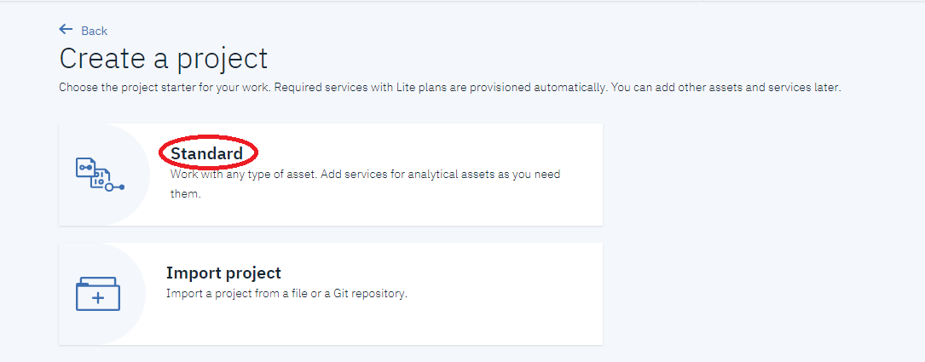Select the Standard project card title
The image size is (925, 362).
(206, 153)
